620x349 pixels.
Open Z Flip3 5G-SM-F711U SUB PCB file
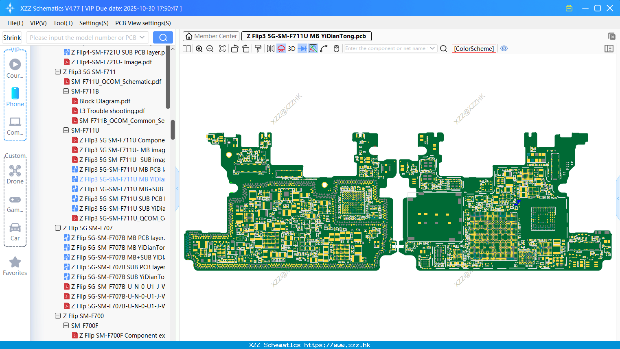[122, 198]
